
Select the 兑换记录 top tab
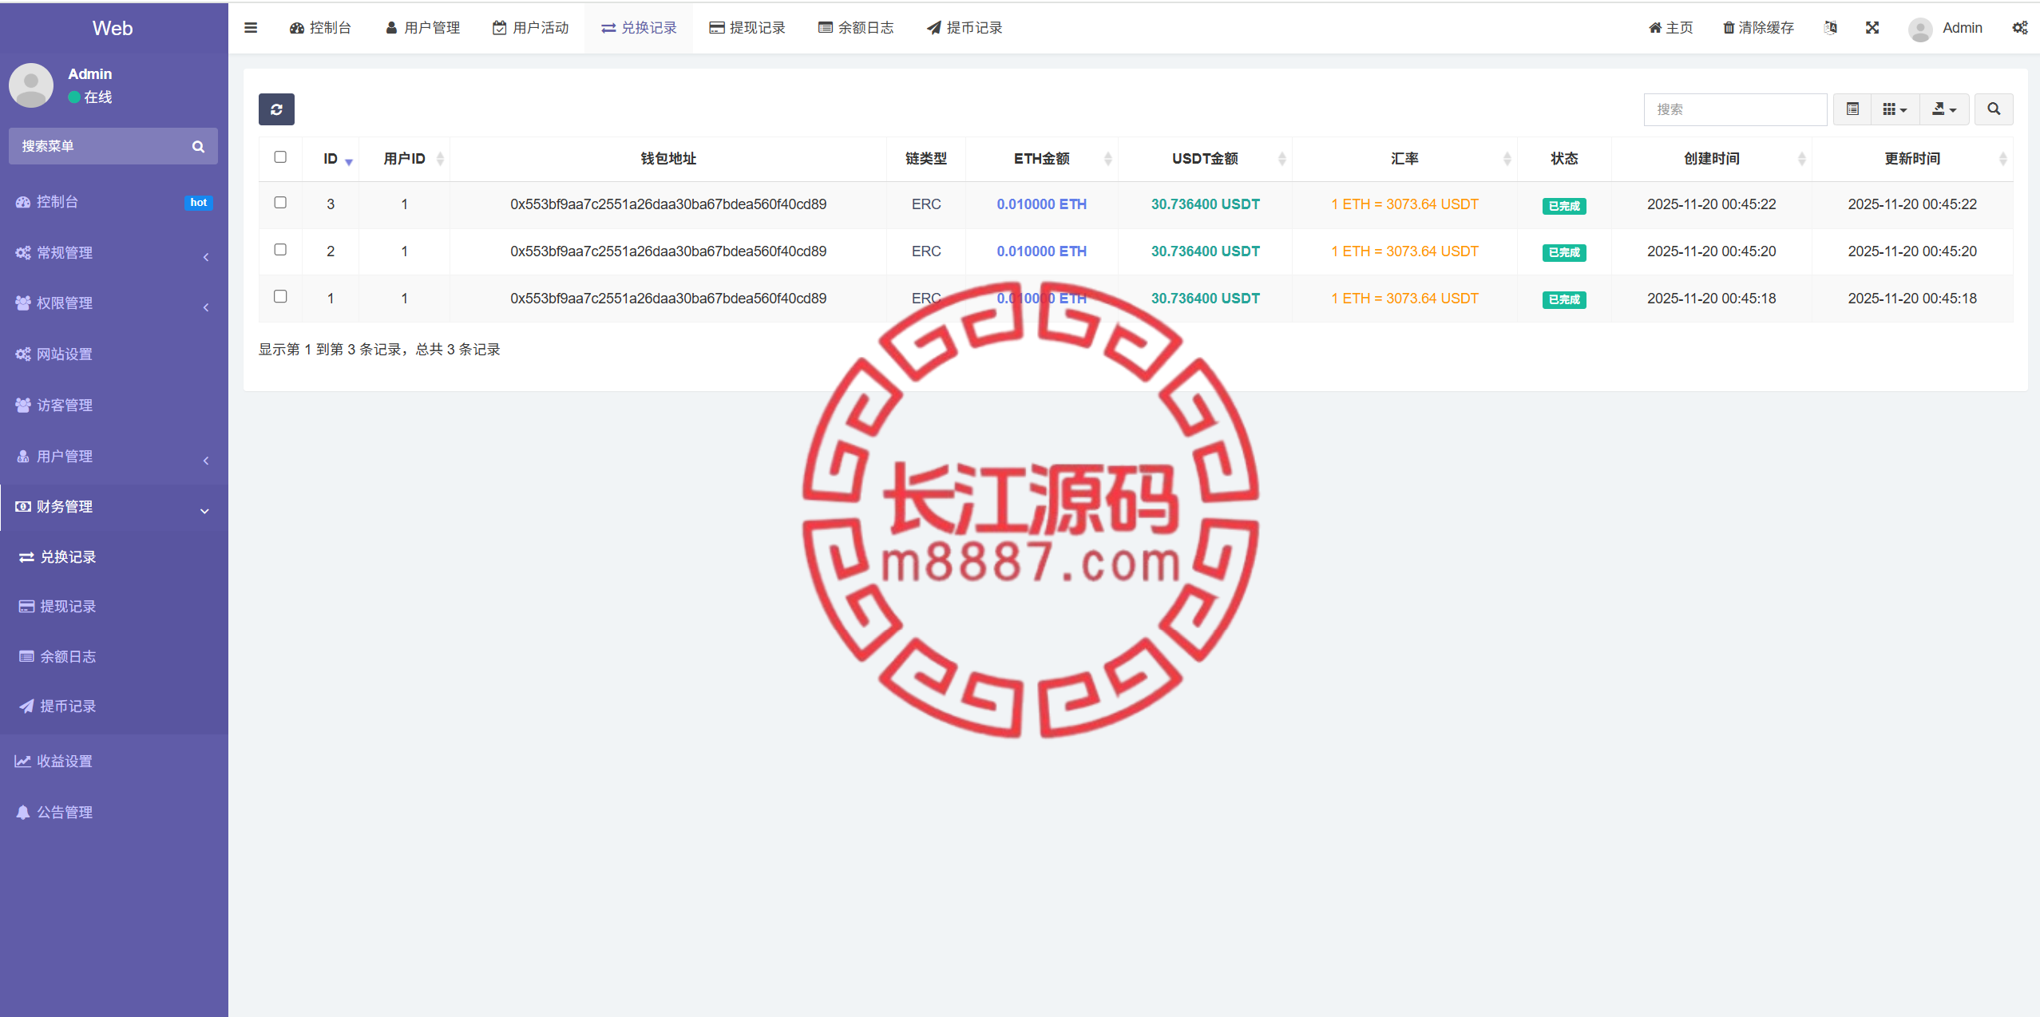(639, 28)
